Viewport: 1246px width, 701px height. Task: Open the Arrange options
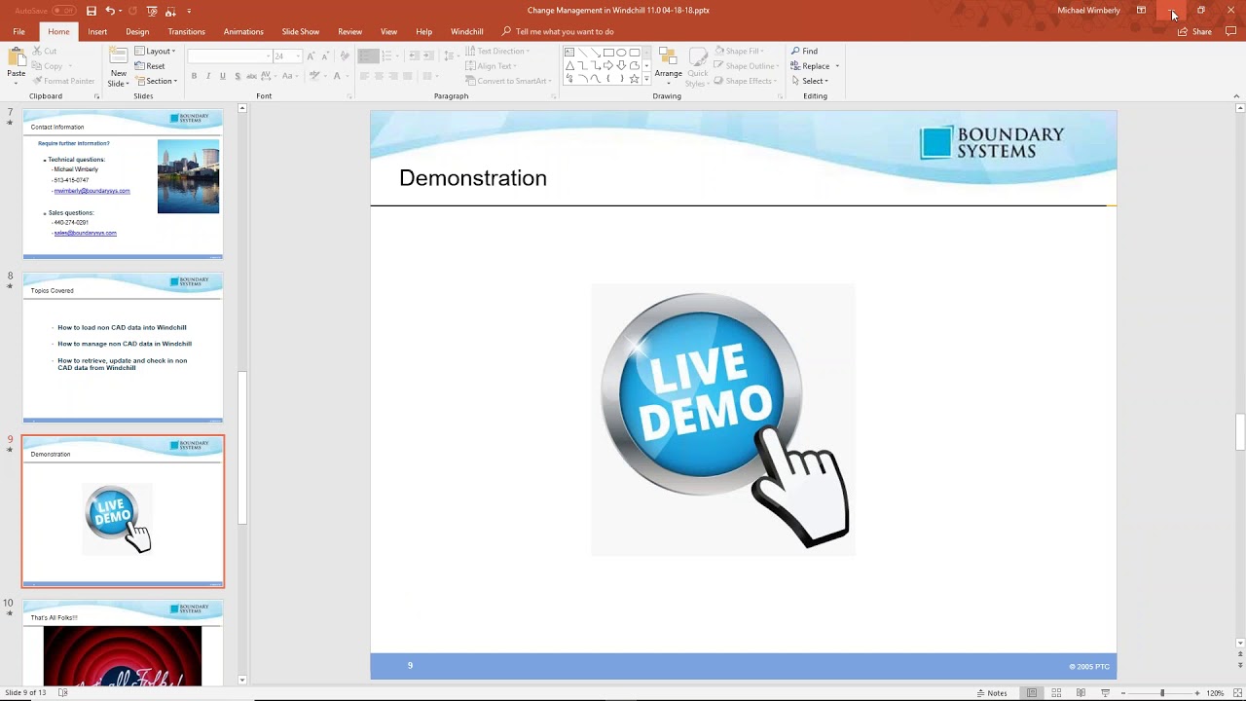pyautogui.click(x=668, y=66)
